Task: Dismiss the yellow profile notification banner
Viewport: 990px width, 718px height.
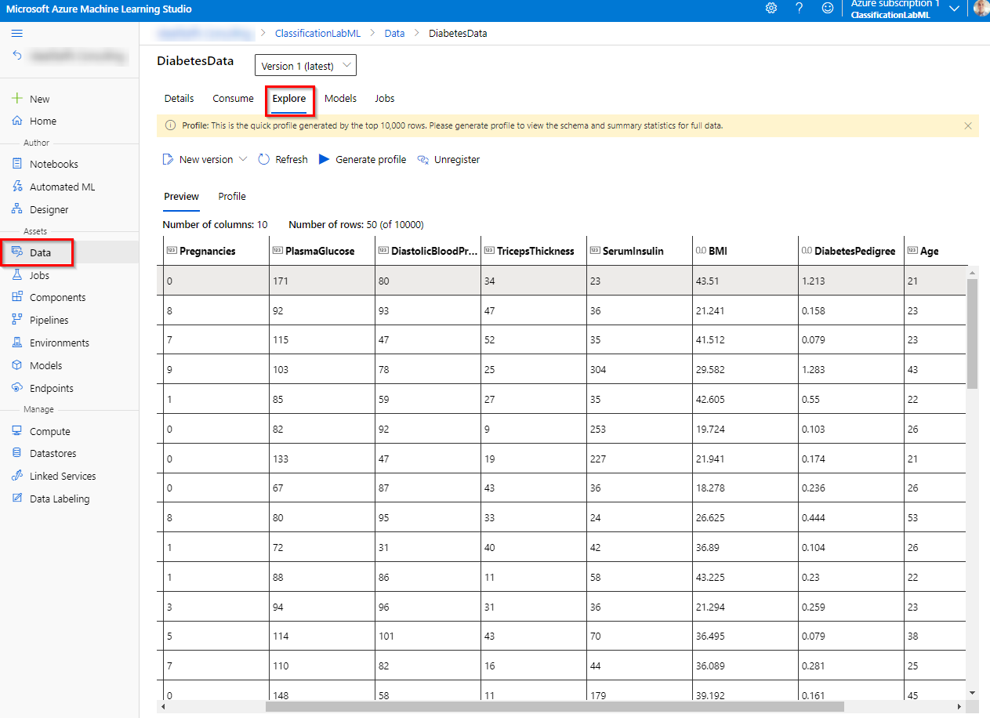Action: 967,125
